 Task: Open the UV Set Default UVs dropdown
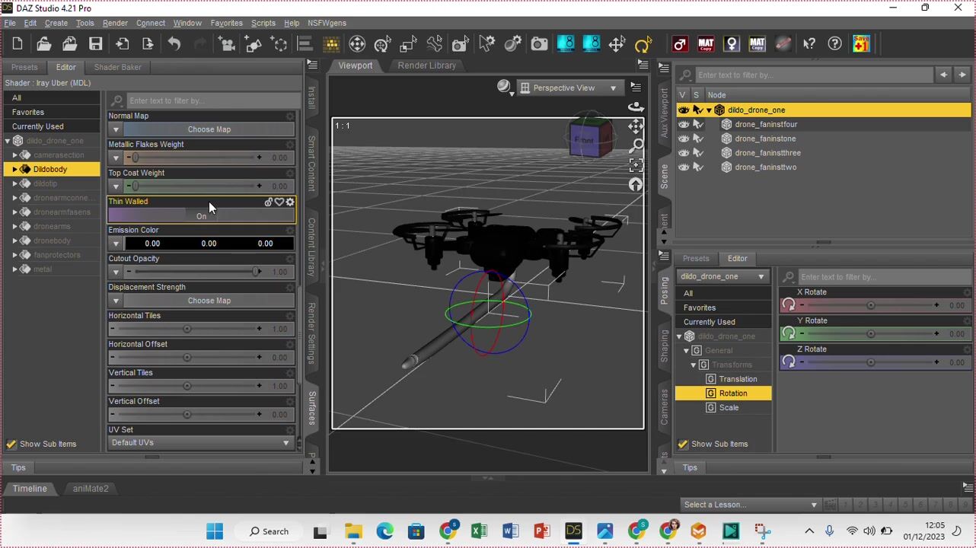tap(201, 443)
